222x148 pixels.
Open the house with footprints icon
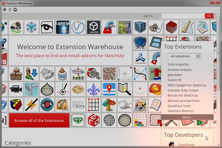click(16, 27)
